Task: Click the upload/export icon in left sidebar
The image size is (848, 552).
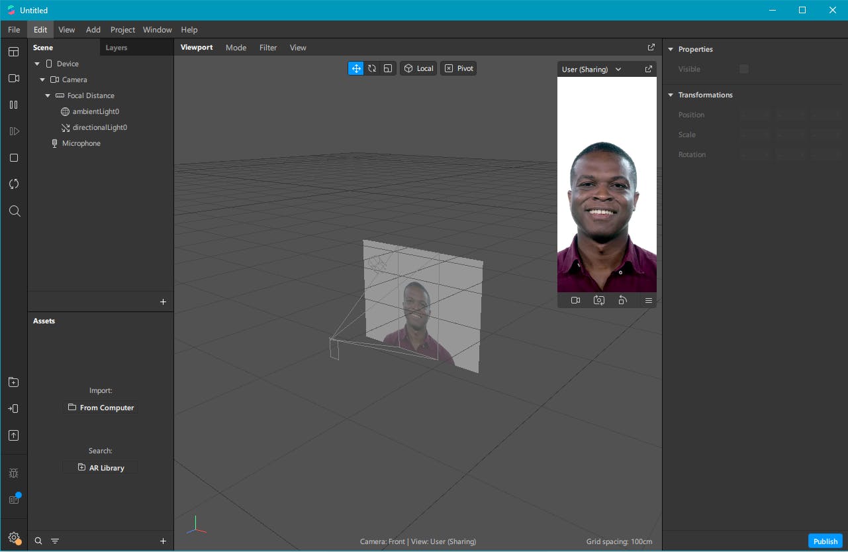Action: click(14, 435)
